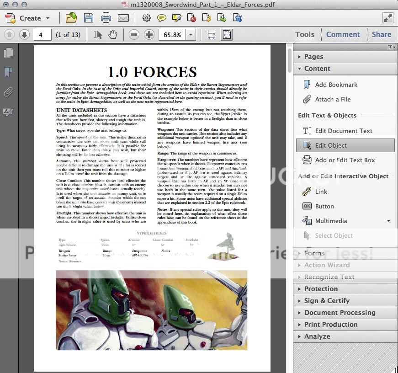The width and height of the screenshot is (398, 373).
Task: Open the Share pane tab
Action: click(x=382, y=35)
